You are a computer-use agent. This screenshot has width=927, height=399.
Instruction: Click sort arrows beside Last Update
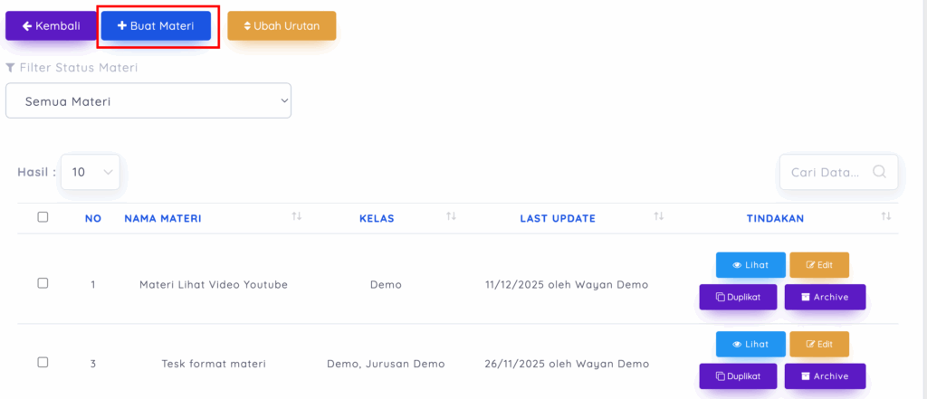coord(659,217)
